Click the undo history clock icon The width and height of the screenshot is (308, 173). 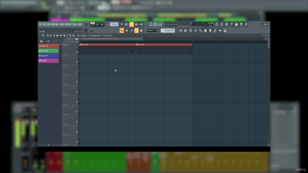(x=217, y=25)
